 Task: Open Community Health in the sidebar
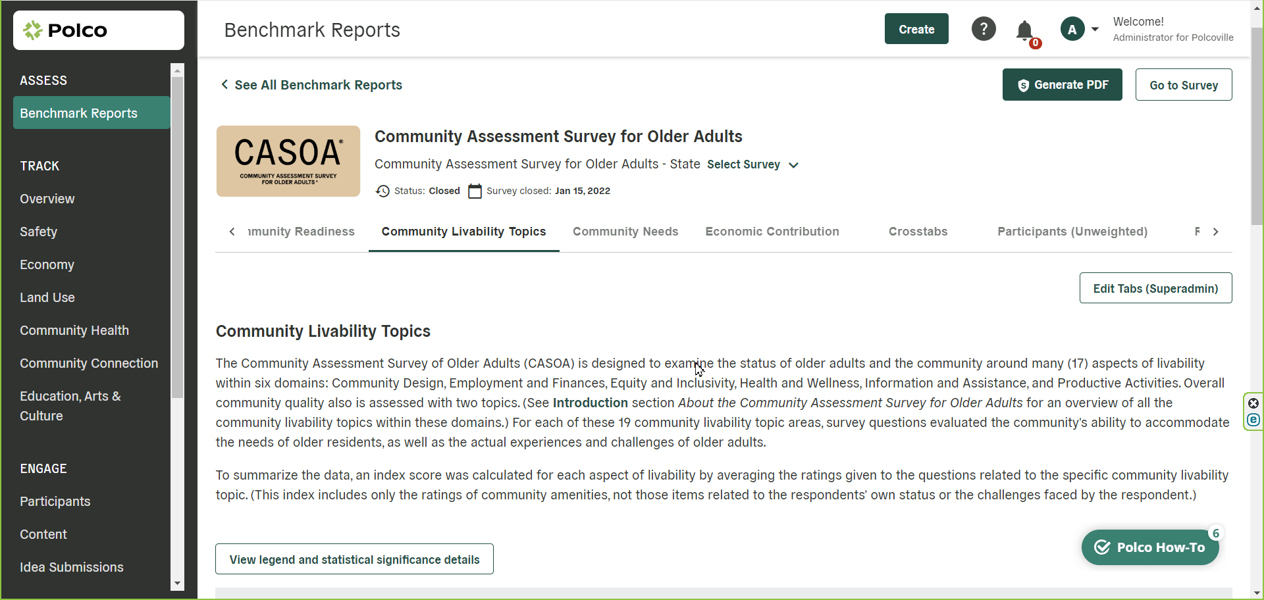point(74,330)
